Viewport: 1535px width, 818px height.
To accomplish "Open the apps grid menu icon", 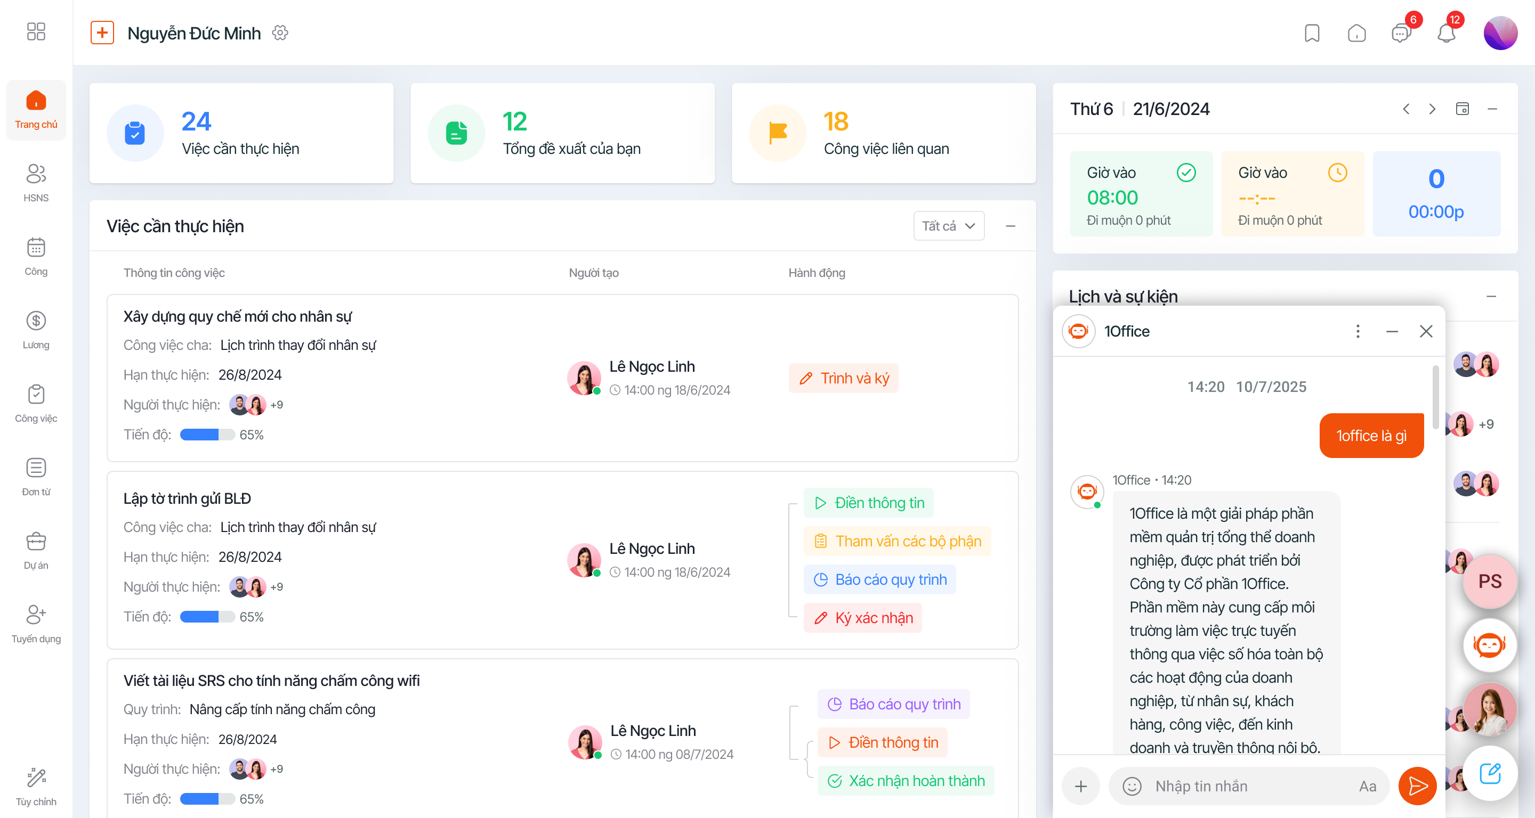I will (36, 31).
